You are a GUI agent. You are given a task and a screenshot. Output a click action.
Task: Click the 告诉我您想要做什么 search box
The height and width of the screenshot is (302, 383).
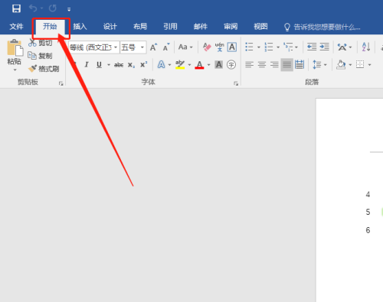click(322, 27)
